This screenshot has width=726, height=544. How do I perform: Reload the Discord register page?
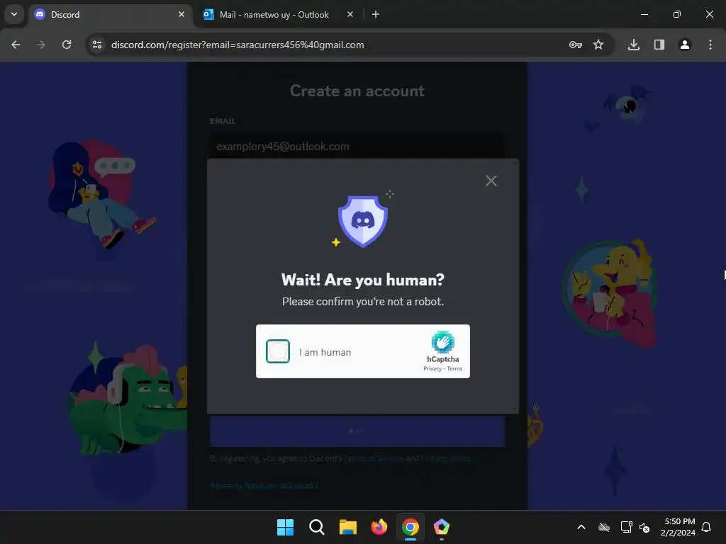tap(67, 45)
